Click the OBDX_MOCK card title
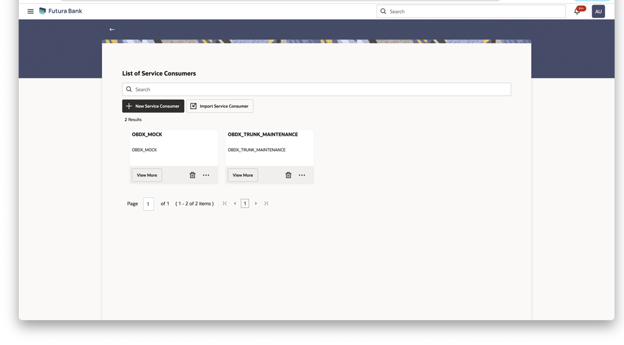This screenshot has width=624, height=345. point(147,134)
